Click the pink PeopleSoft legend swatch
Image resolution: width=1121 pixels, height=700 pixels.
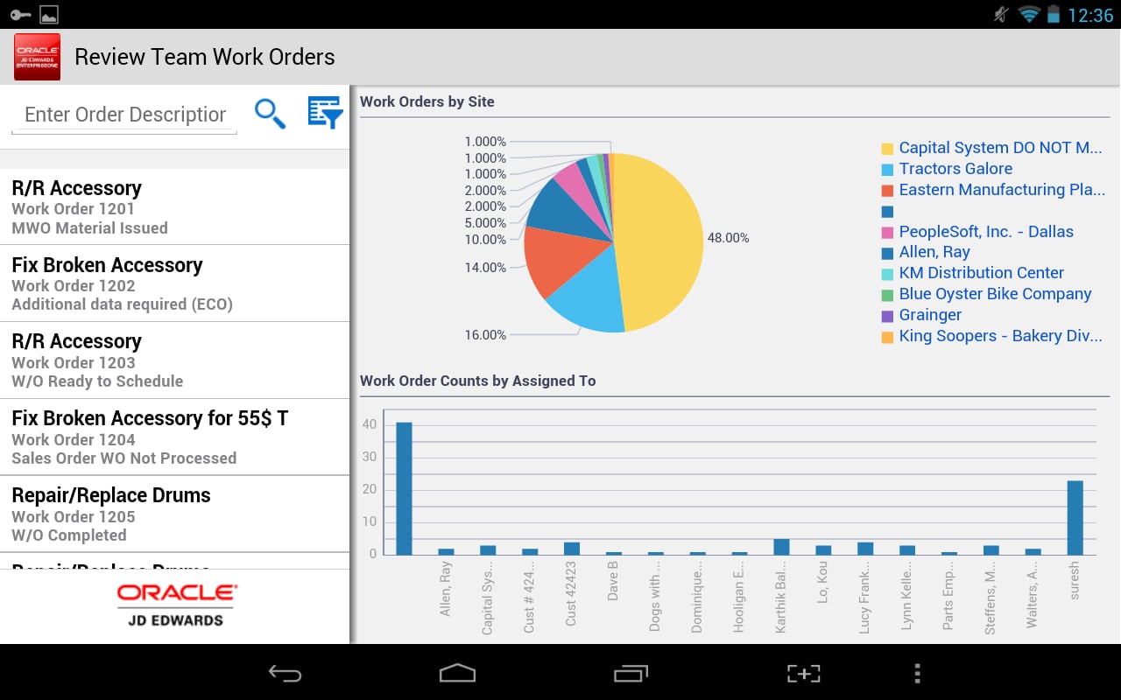tap(887, 233)
